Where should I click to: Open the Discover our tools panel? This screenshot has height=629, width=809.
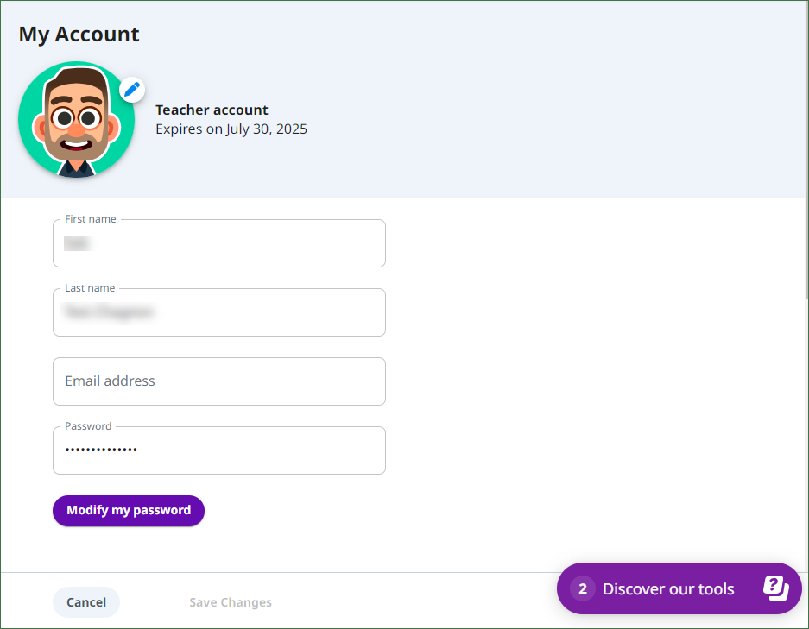679,588
